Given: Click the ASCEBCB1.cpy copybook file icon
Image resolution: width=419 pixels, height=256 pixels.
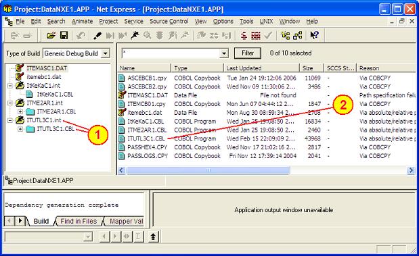Looking at the screenshot, I should tap(122, 78).
